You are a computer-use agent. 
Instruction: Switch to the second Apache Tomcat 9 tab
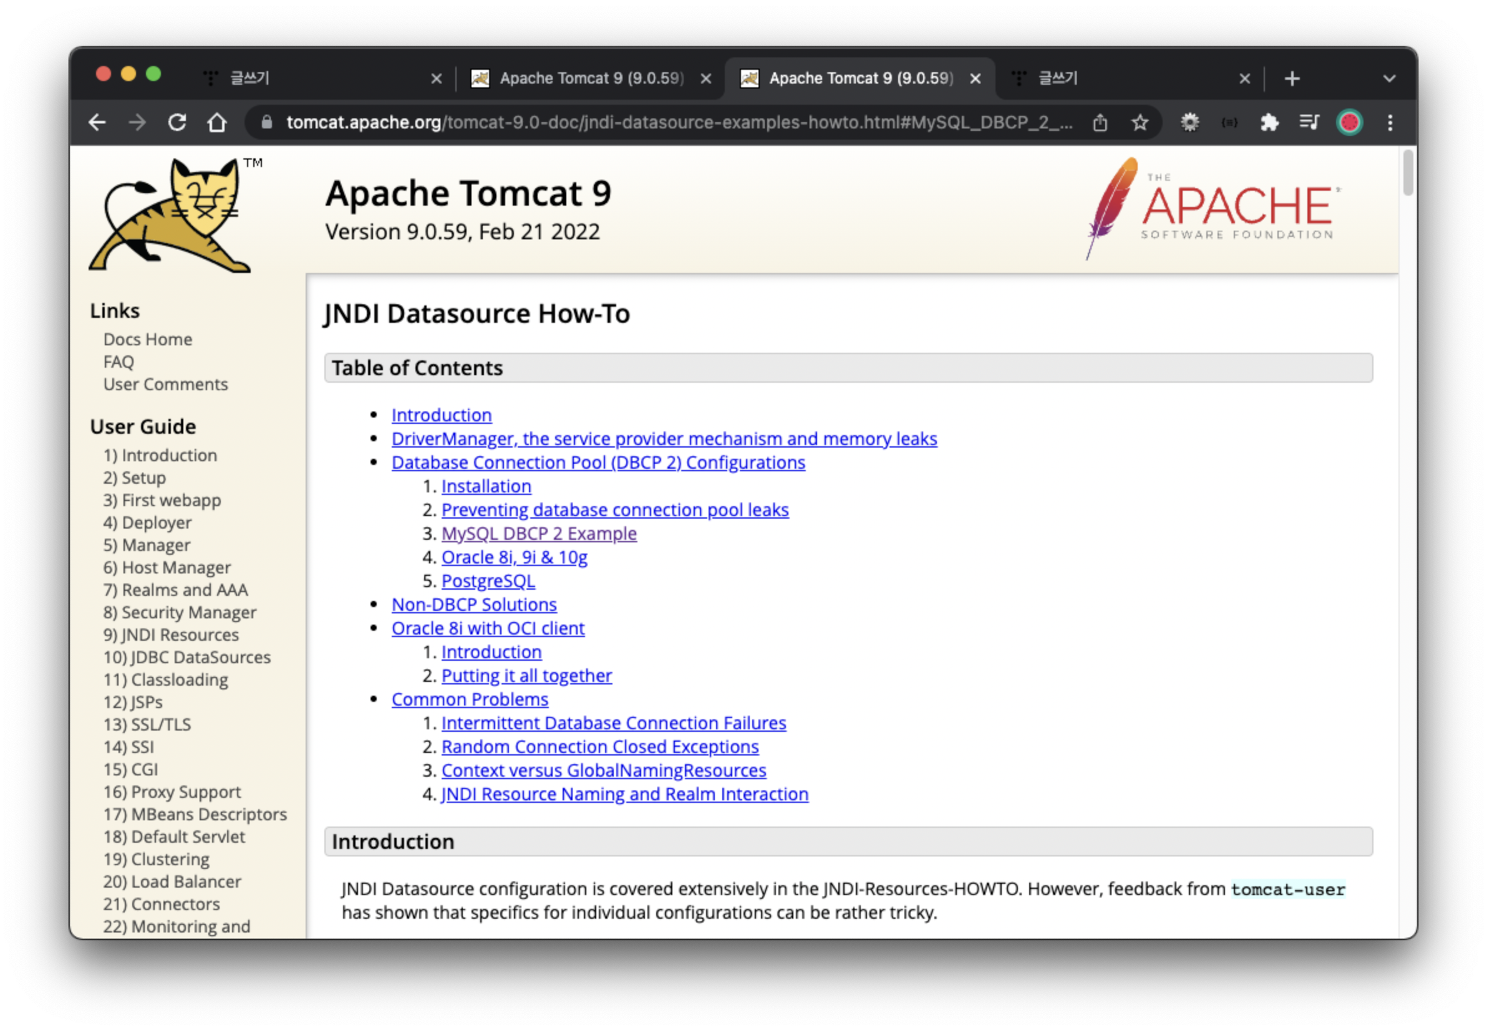click(x=853, y=79)
